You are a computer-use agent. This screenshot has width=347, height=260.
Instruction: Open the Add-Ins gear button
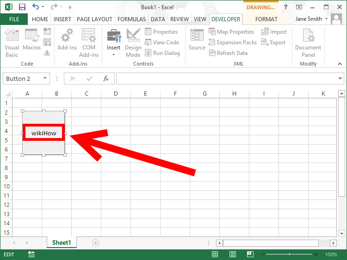pyautogui.click(x=67, y=39)
